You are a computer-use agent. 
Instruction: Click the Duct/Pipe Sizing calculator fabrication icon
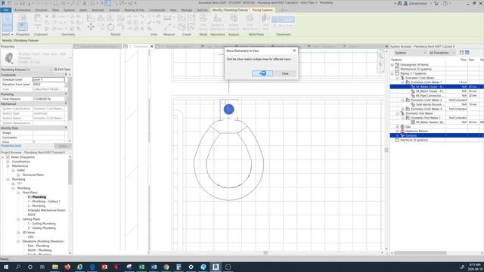pos(217,22)
